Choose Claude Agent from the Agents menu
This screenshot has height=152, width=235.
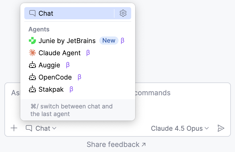click(59, 53)
